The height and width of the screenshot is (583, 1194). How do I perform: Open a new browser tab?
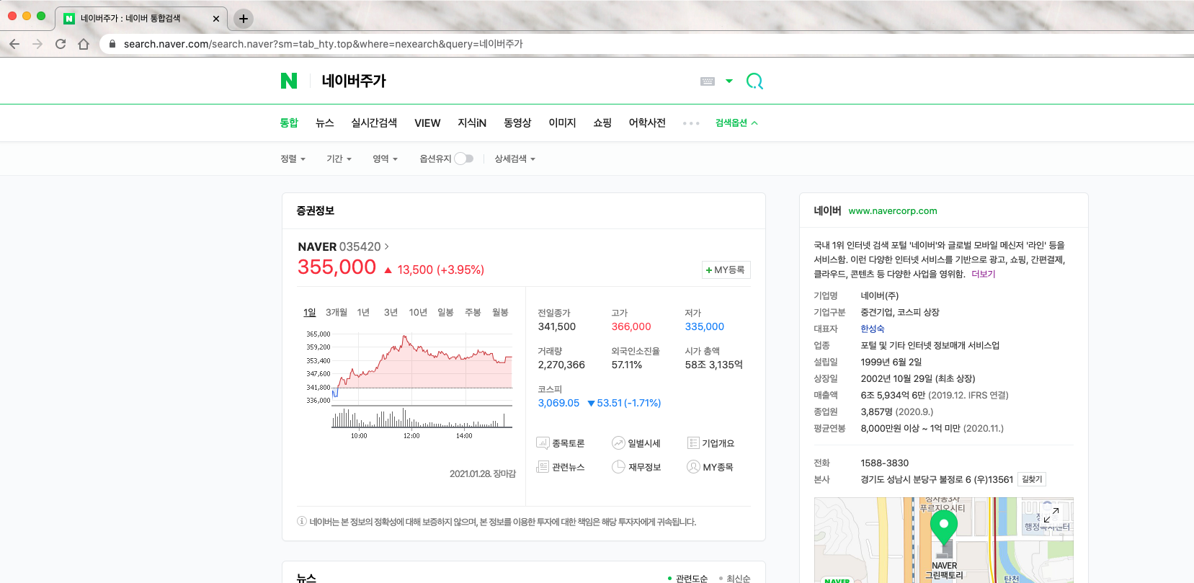[x=244, y=19]
